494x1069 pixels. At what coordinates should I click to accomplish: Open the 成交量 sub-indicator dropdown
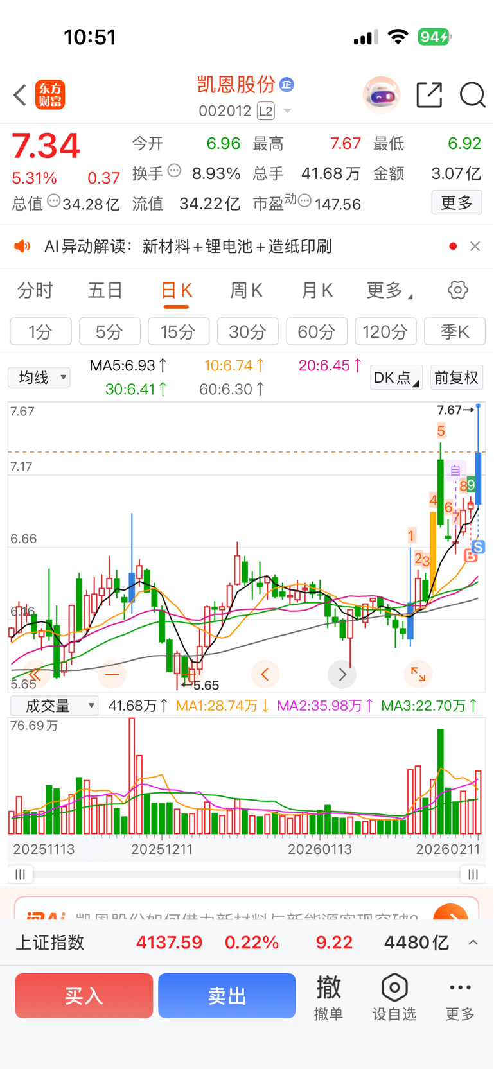pos(55,706)
